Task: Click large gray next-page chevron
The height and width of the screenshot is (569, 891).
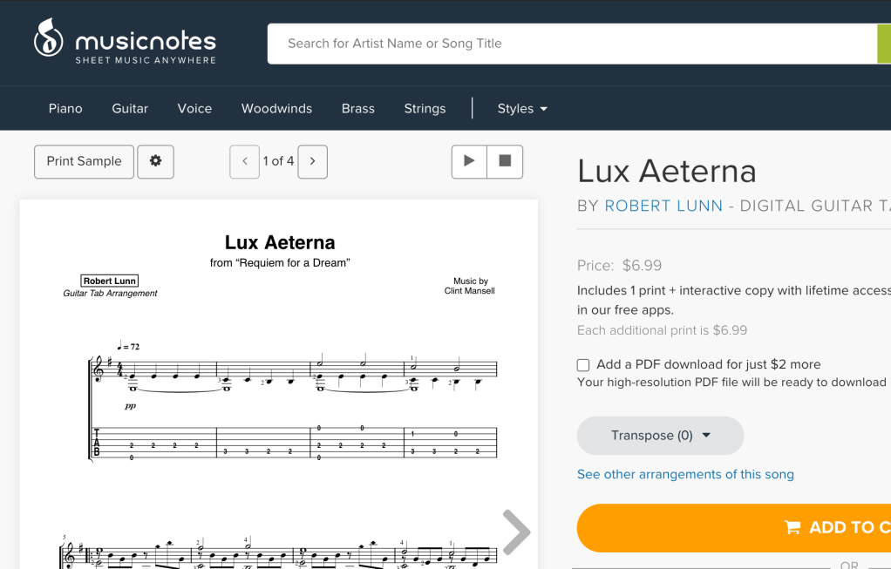Action: tap(516, 532)
